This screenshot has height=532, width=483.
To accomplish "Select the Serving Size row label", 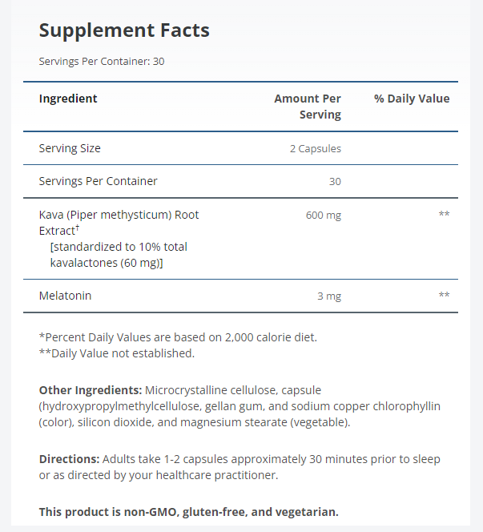I will [70, 148].
